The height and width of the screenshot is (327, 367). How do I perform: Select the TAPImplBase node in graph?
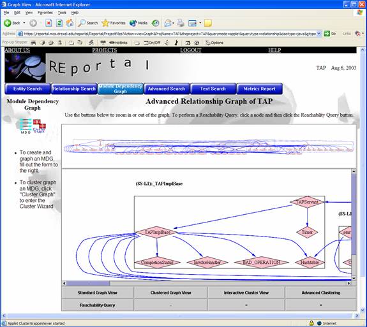157,232
